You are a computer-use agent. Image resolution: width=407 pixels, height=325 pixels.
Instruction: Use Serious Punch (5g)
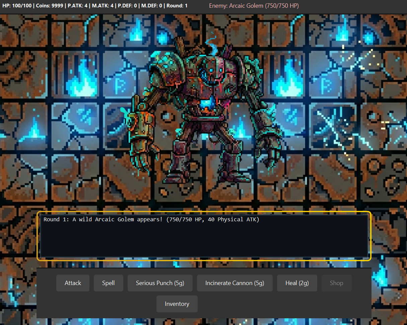point(160,283)
